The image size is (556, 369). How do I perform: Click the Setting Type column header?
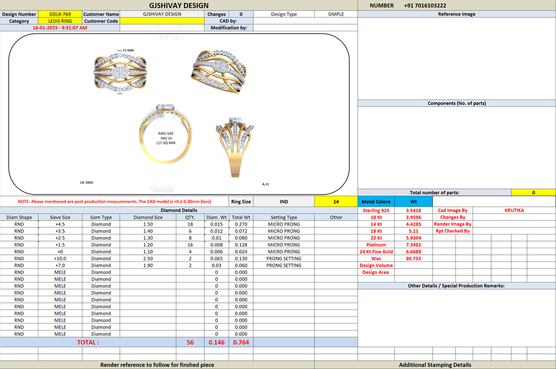pyautogui.click(x=284, y=217)
